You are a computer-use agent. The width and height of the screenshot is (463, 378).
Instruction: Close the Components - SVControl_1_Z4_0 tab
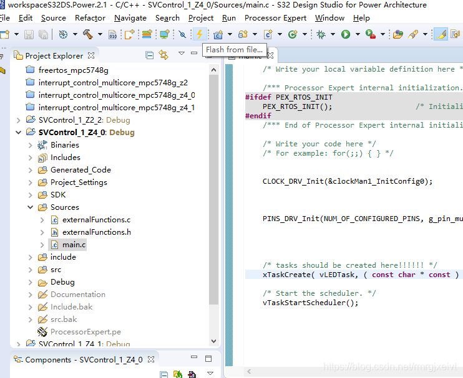click(151, 359)
